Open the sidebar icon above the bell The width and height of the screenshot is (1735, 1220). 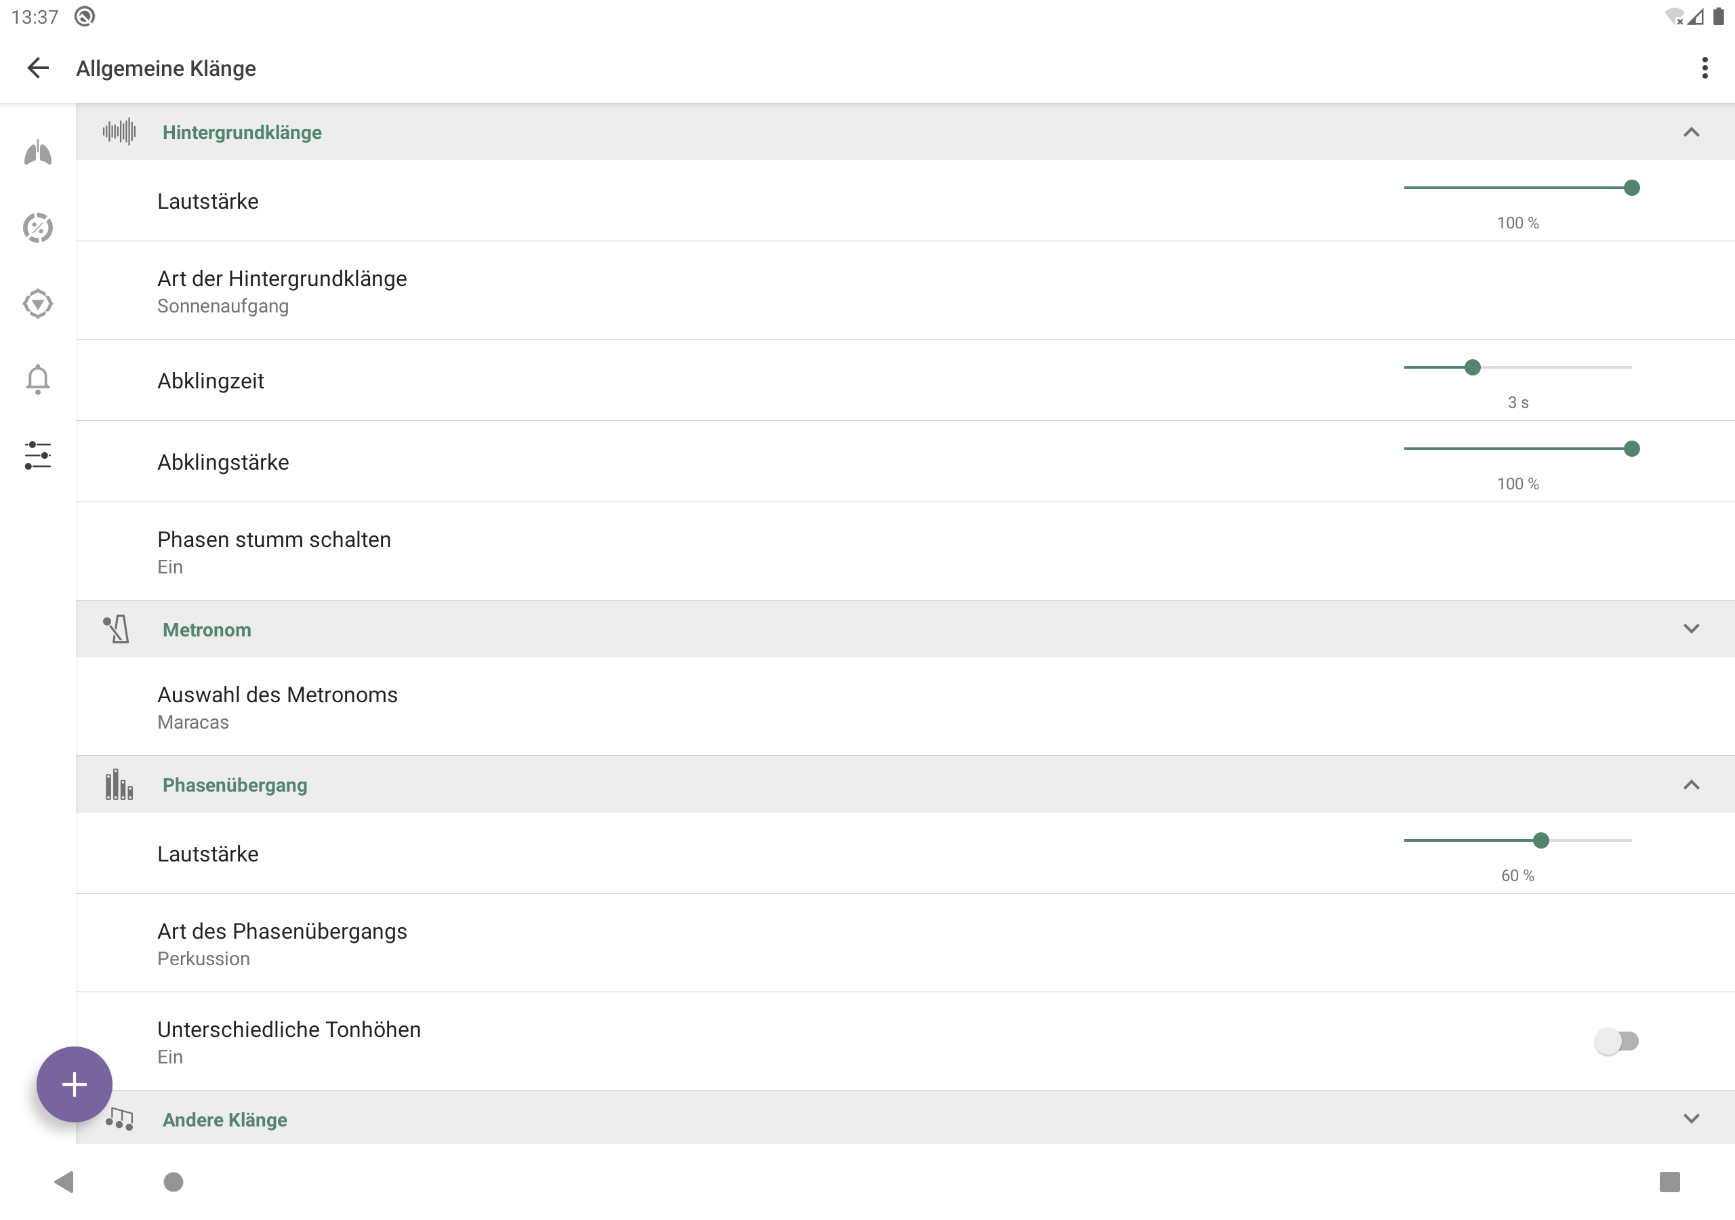click(x=37, y=304)
